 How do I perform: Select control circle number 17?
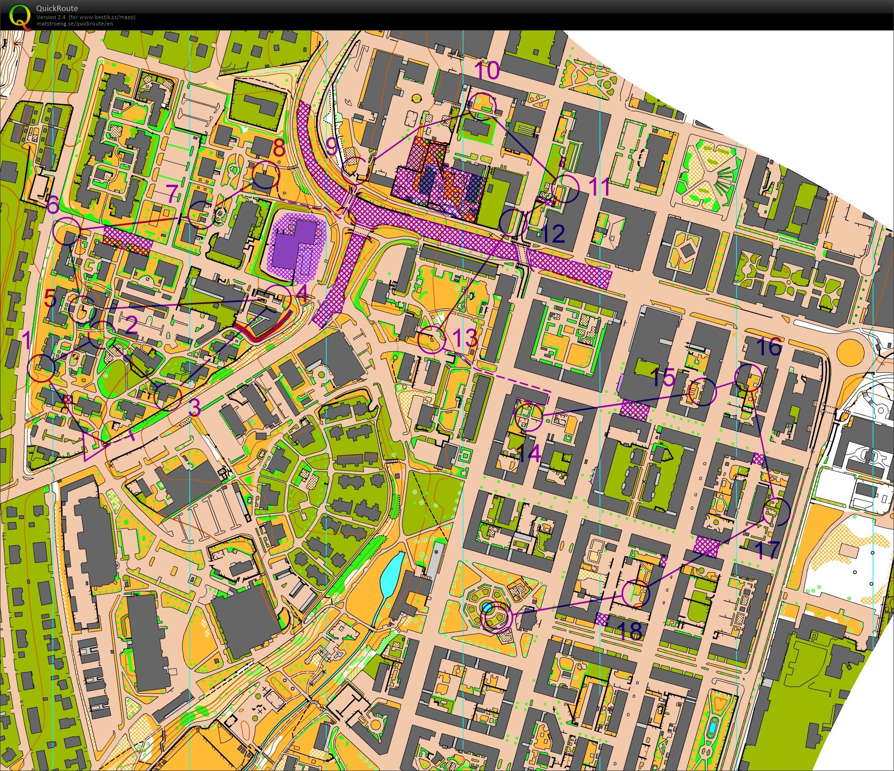point(776,511)
